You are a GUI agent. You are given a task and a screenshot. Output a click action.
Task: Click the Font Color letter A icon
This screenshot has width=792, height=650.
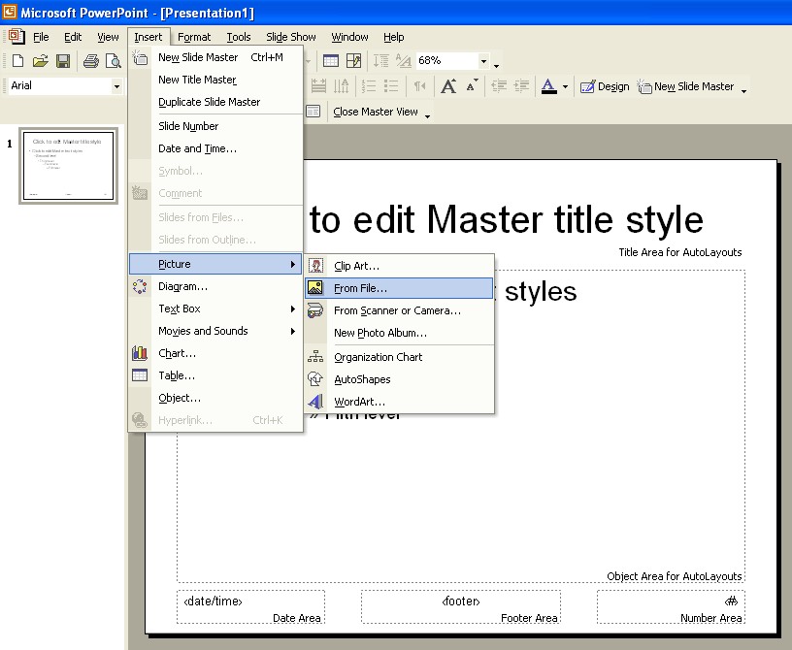[x=548, y=86]
